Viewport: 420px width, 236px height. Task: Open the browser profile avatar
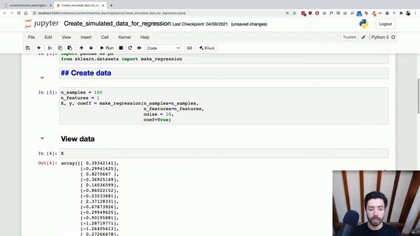tap(408, 13)
